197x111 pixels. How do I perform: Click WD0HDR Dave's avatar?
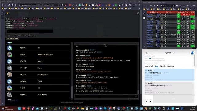coord(10,68)
